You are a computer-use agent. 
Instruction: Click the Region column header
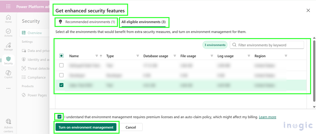coord(260,56)
